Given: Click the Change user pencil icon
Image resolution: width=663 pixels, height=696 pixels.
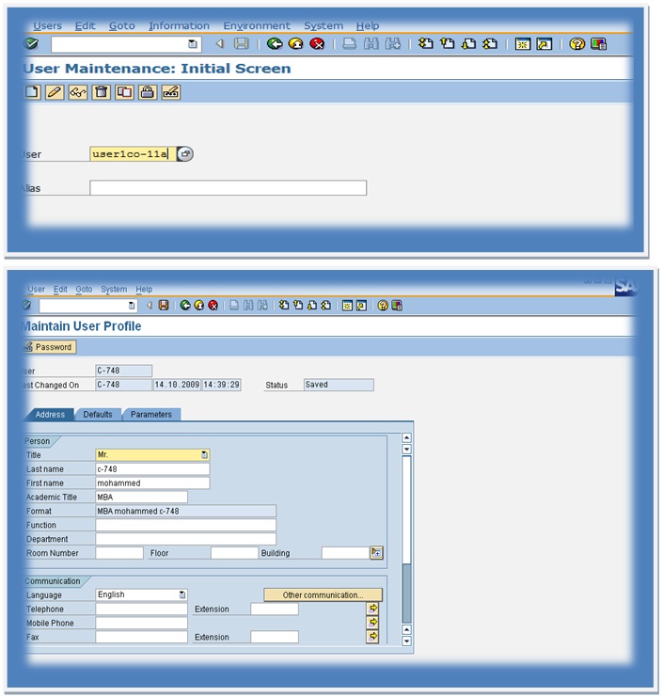Looking at the screenshot, I should tap(55, 92).
